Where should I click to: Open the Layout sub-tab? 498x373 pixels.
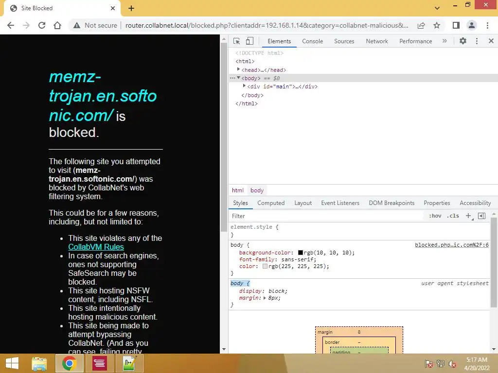point(303,203)
